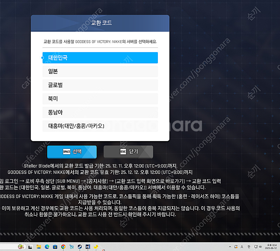The width and height of the screenshot is (280, 251).
Task: Click the food bowl icon in search box
Action: click(21, 247)
